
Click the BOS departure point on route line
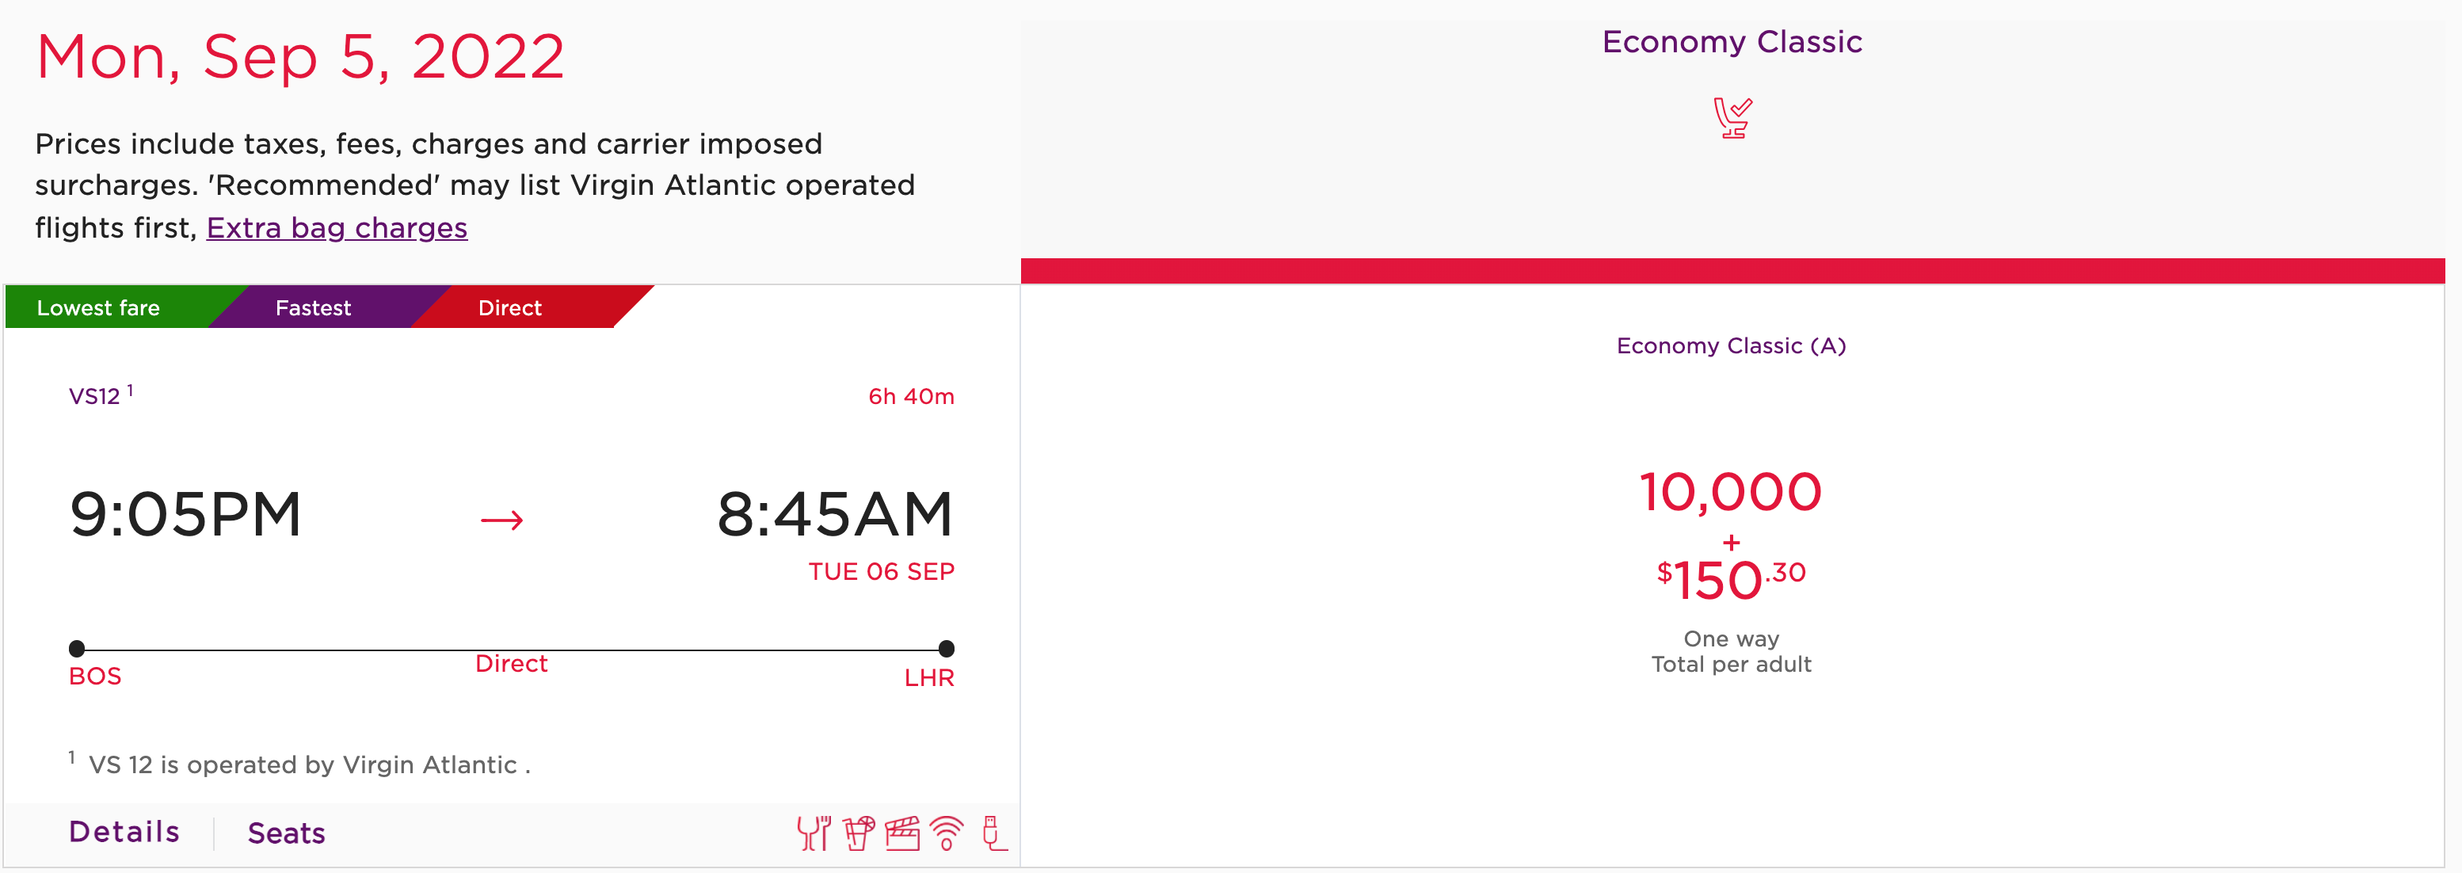click(x=78, y=648)
